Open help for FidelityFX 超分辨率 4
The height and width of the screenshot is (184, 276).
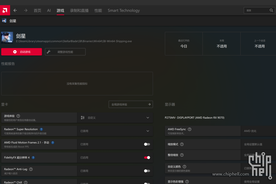[x=33, y=158]
